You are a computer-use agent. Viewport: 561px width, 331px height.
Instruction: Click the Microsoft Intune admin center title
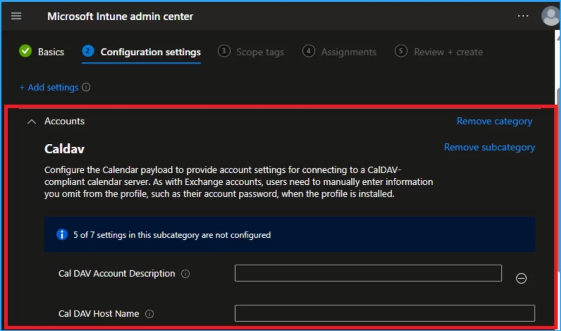[120, 16]
